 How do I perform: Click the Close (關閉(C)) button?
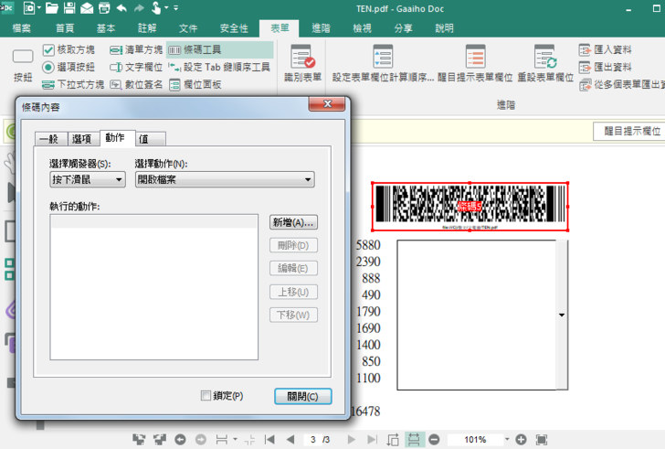(x=303, y=396)
